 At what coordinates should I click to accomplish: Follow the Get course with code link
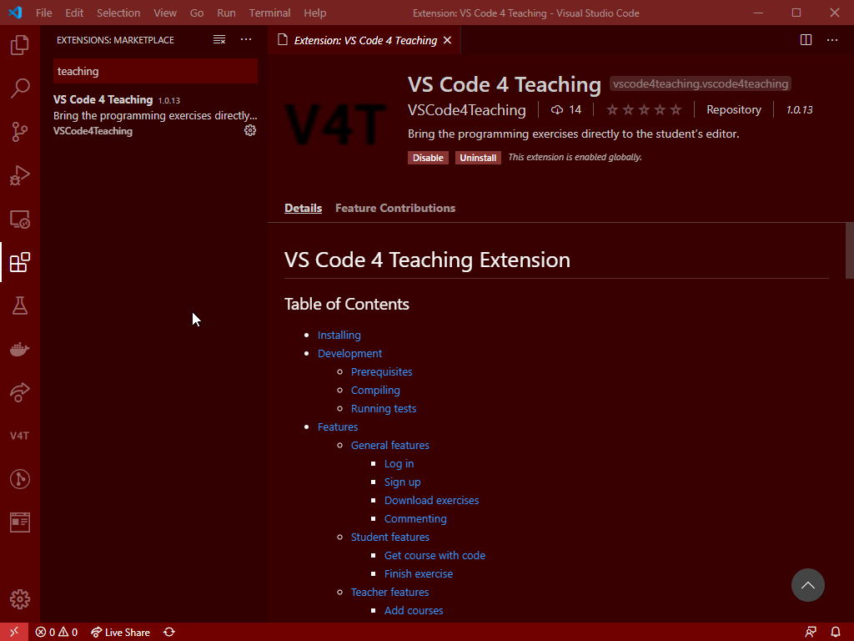click(x=435, y=555)
